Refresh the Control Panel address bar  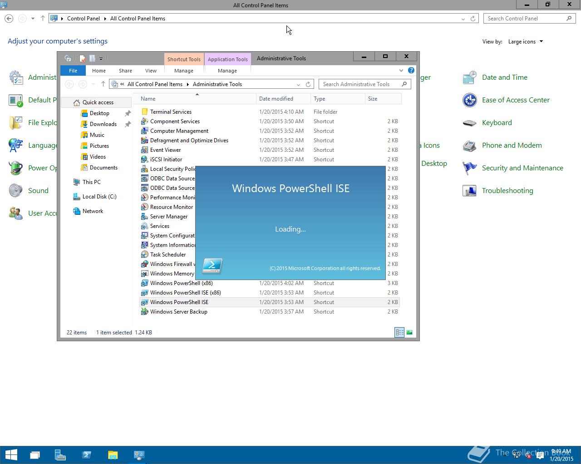point(473,19)
